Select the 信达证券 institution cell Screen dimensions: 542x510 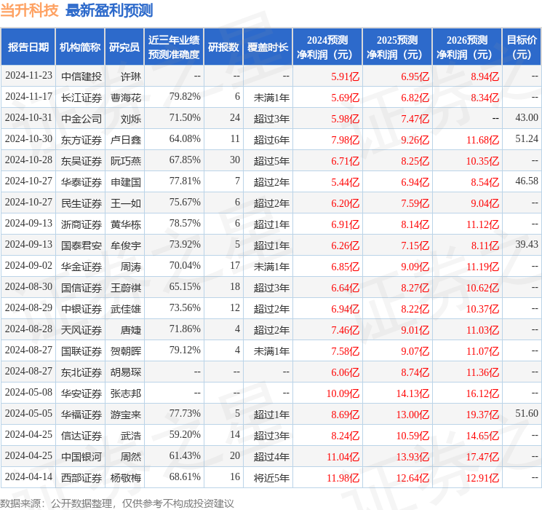[81, 435]
